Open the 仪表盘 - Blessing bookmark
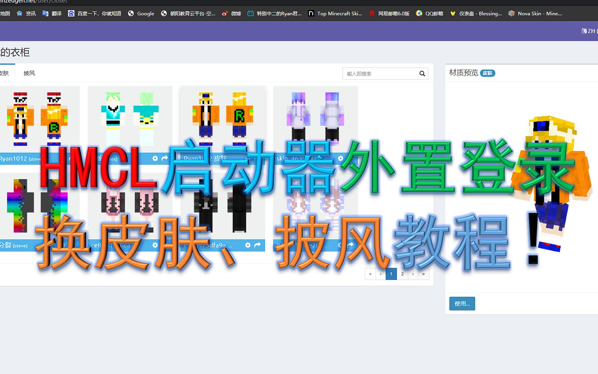 coord(476,13)
